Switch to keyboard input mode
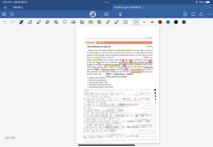This screenshot has width=213, height=147. click(x=106, y=14)
